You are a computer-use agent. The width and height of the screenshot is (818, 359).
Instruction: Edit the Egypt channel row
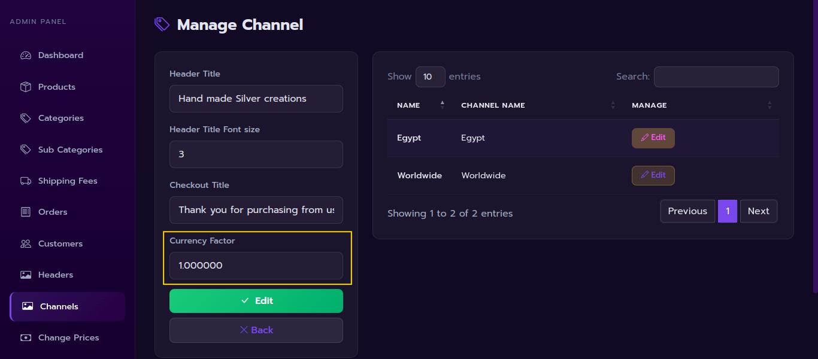(x=653, y=138)
